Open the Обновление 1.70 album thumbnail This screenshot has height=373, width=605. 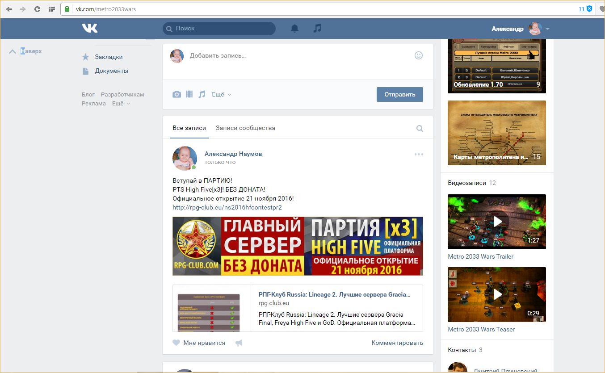click(x=497, y=66)
